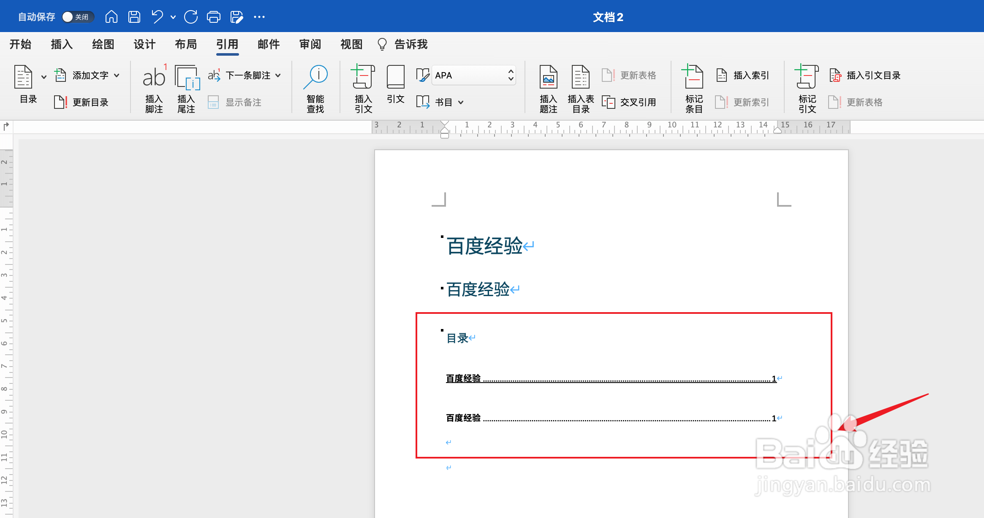Click the second 百度经验 TOC entry

(612, 418)
